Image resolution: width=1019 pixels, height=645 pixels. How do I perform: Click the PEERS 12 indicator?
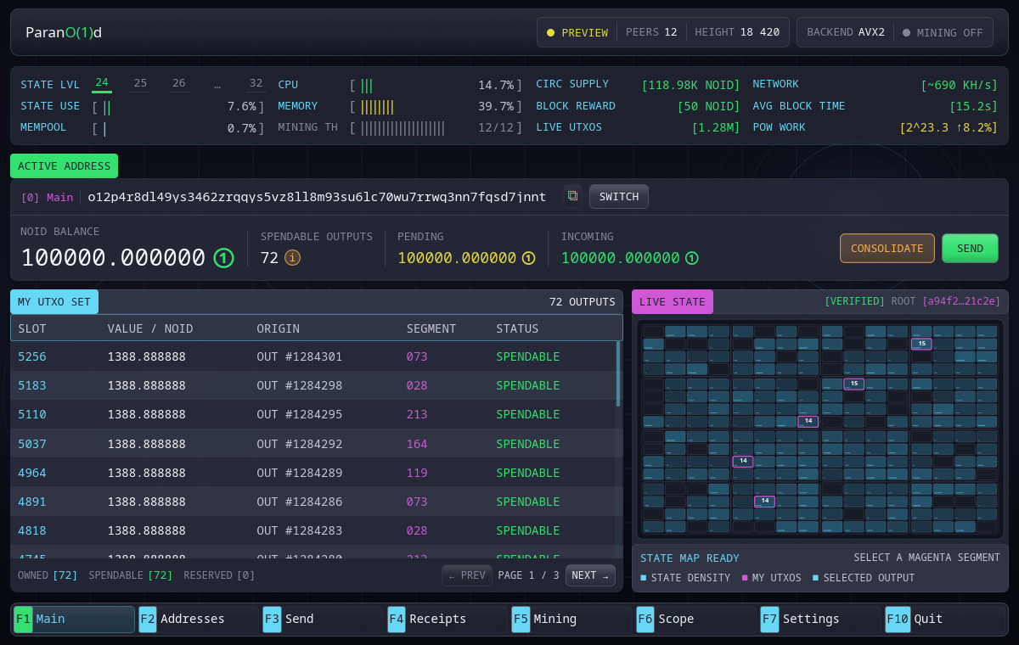point(651,32)
